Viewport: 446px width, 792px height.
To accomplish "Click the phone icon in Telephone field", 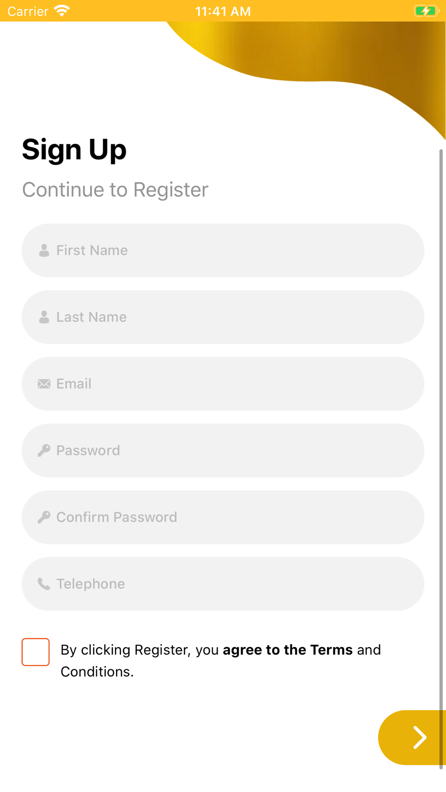I will click(x=44, y=584).
